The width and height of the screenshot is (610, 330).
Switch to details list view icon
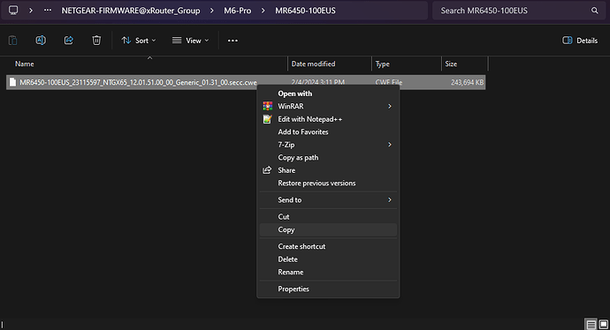pos(591,324)
